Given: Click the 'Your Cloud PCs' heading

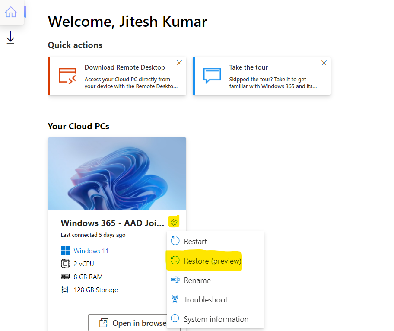Looking at the screenshot, I should coord(78,126).
